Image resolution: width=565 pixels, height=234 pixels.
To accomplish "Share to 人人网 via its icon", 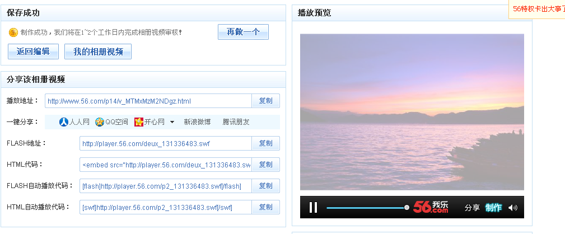I will (x=64, y=122).
